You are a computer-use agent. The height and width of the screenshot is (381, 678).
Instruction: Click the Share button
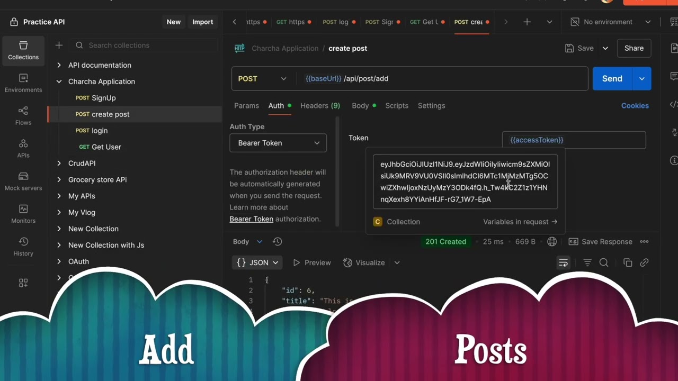click(634, 48)
